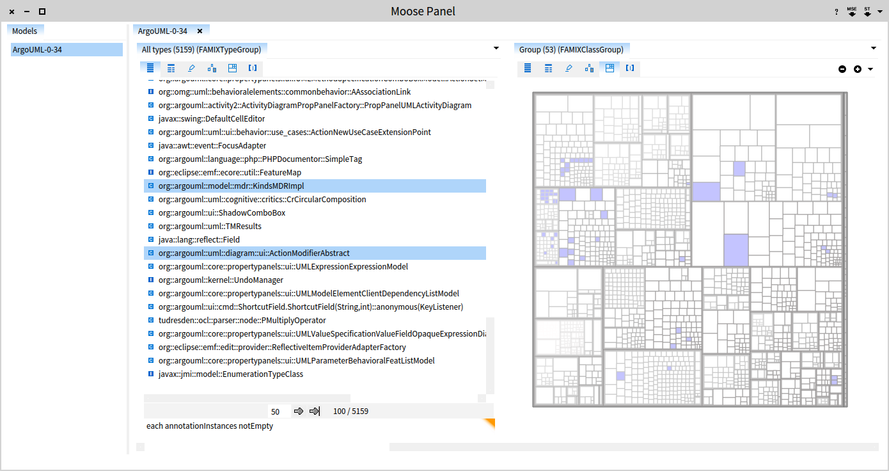
Task: Open hierarchy graph icon in Group pane
Action: [x=589, y=68]
